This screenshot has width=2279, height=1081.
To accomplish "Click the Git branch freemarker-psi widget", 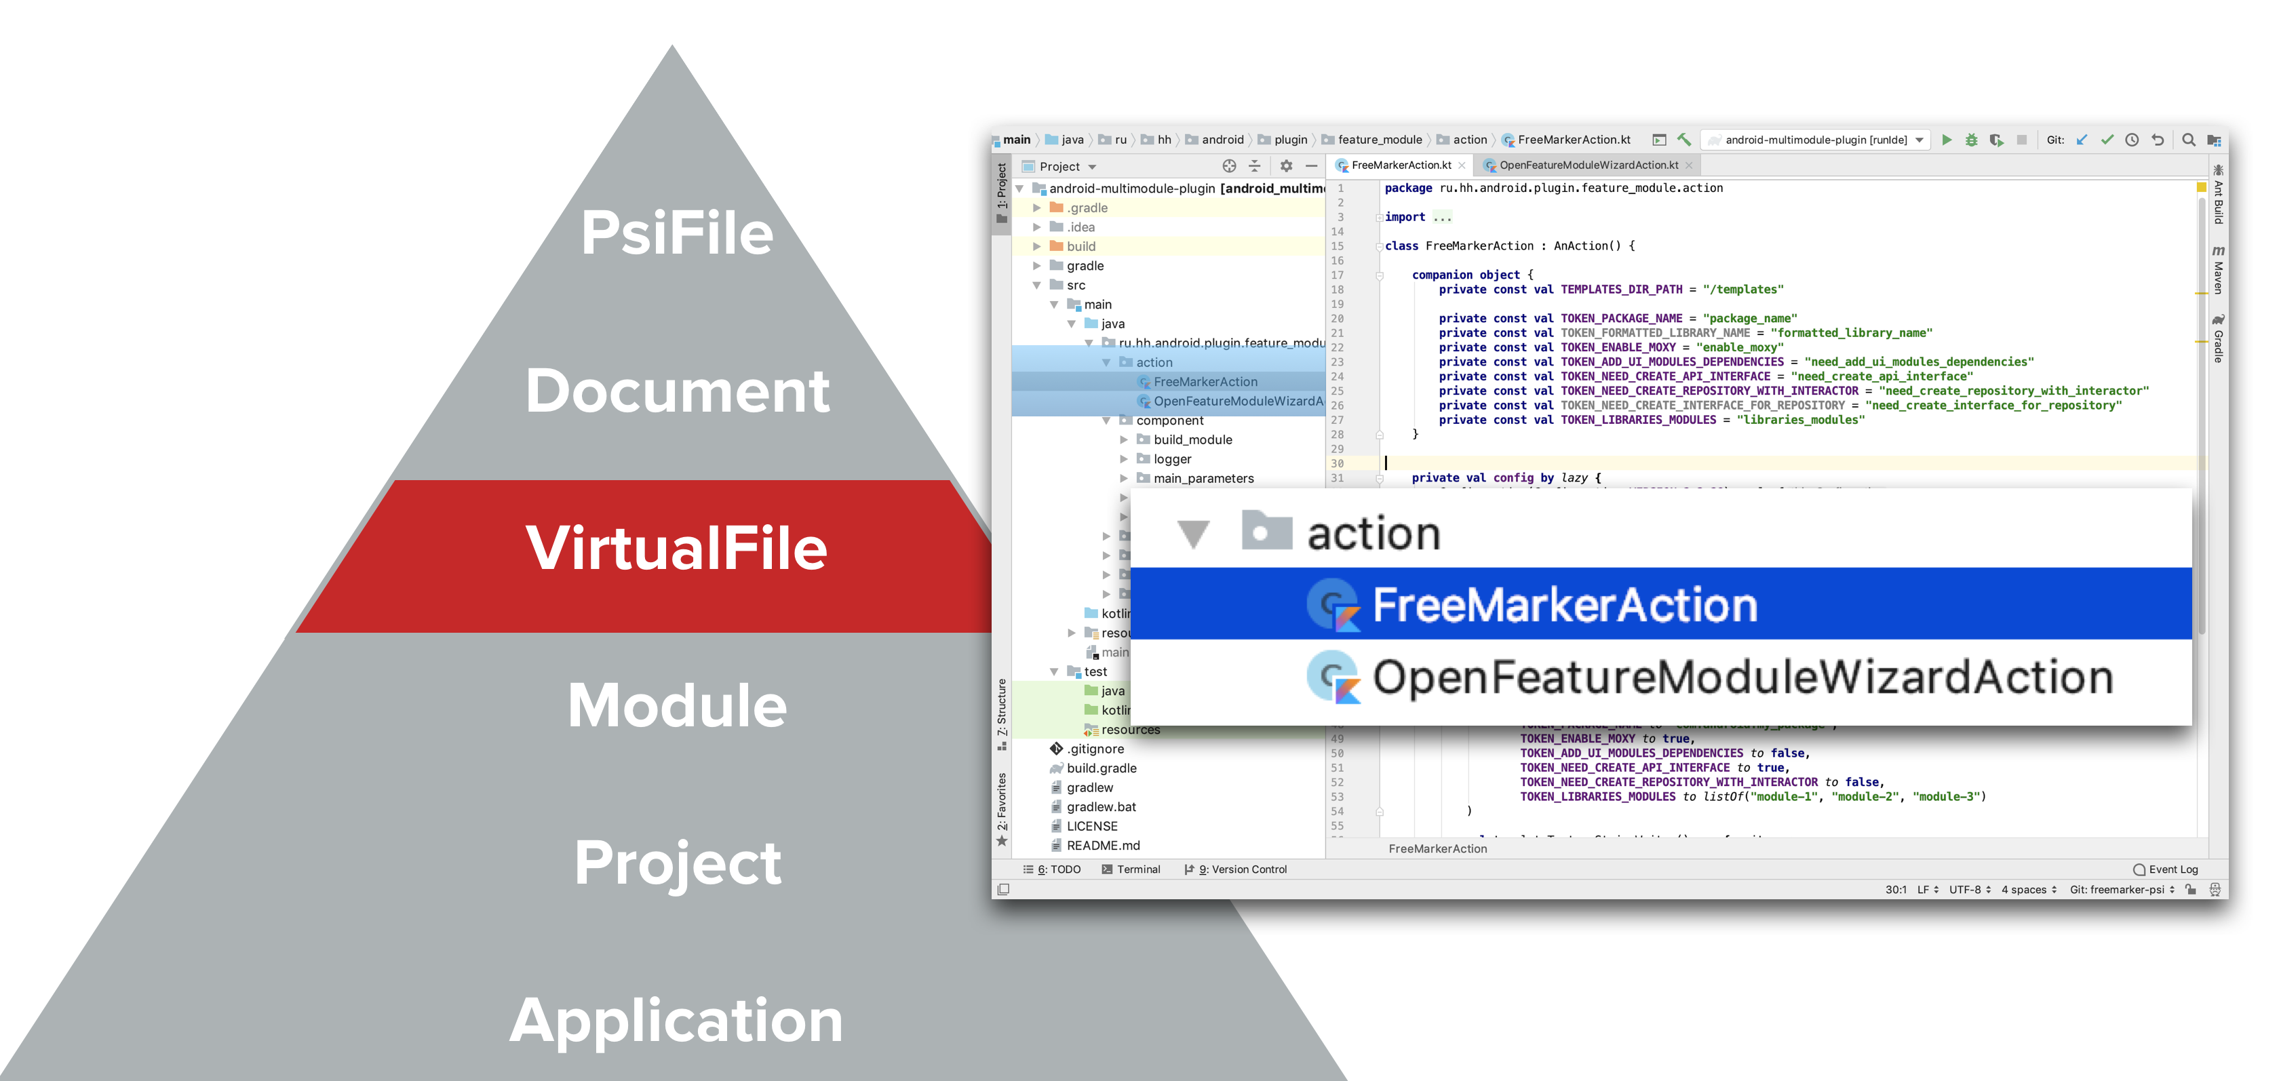I will point(2121,890).
